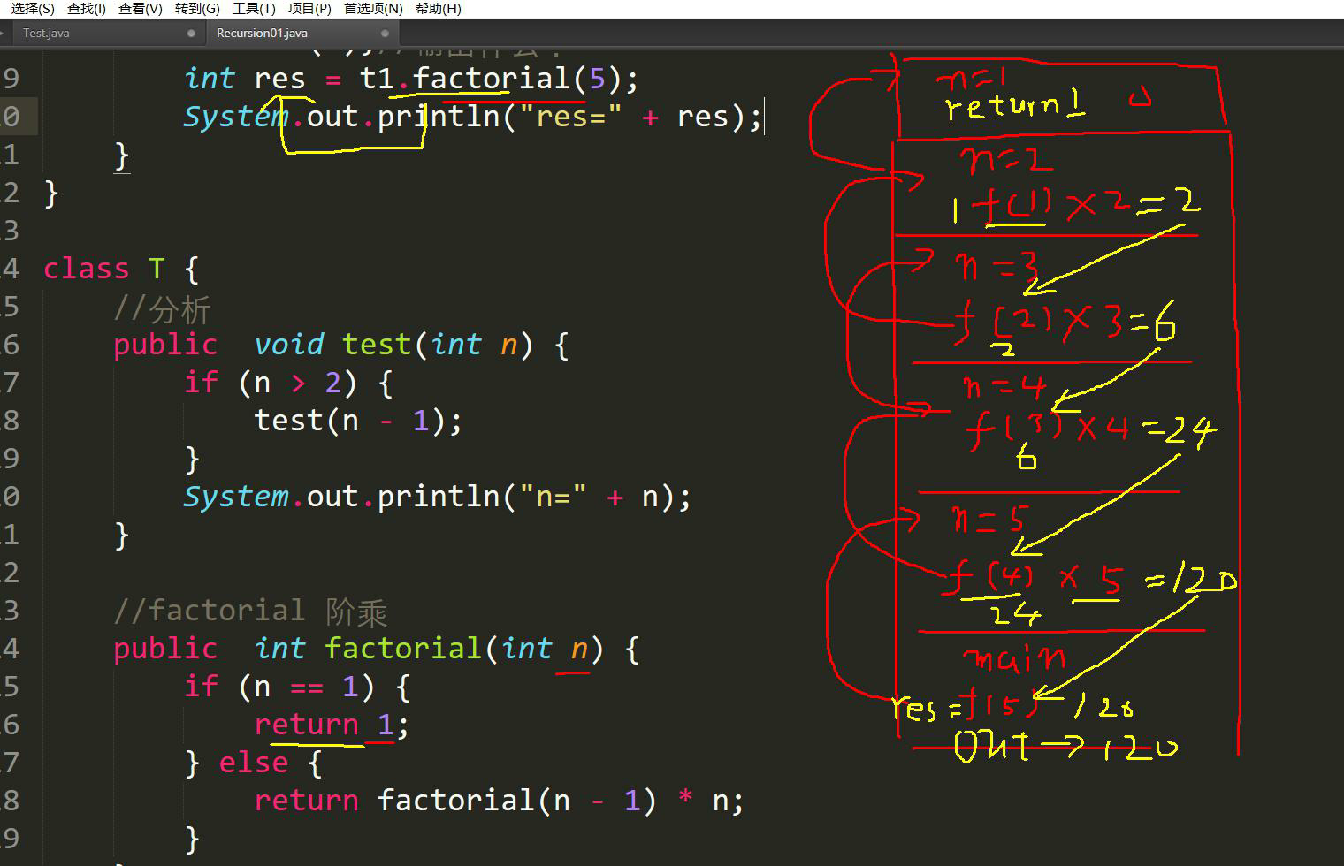Click unsaved dot on Recursion01.java tab

[x=385, y=34]
